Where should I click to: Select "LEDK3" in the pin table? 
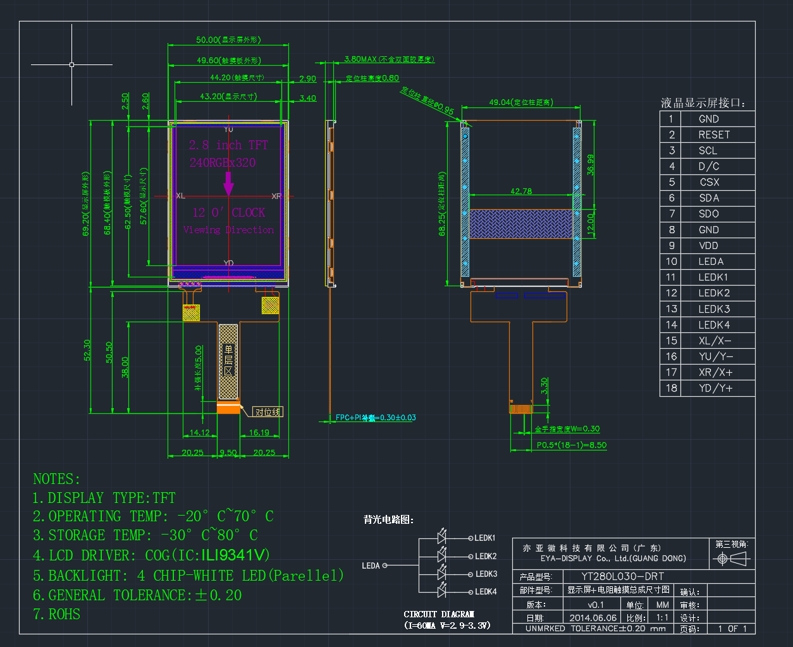pos(714,309)
